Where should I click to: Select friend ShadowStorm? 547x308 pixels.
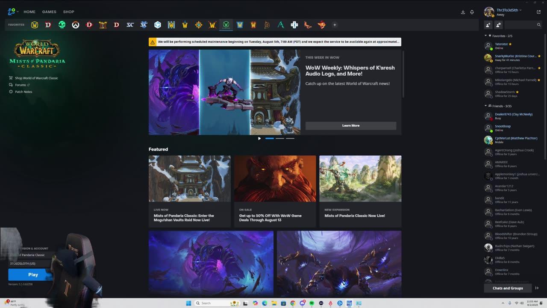513,94
